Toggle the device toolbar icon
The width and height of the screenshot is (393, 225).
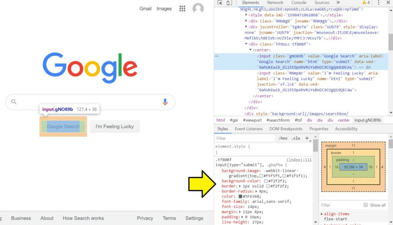click(229, 3)
